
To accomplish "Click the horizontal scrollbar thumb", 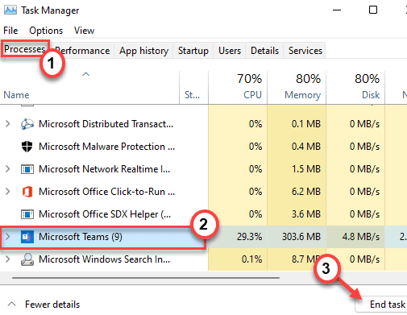I will pyautogui.click(x=146, y=278).
